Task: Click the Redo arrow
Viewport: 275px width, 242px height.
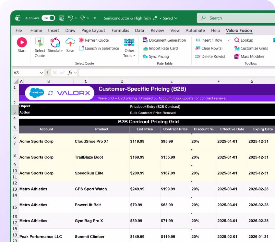Action: [83, 18]
